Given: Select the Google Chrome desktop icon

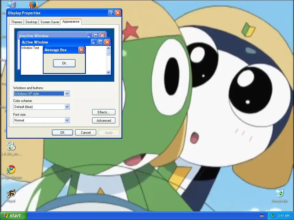Looking at the screenshot, I should pos(11,172).
